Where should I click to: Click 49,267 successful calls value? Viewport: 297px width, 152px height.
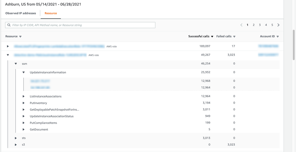coord(206,55)
